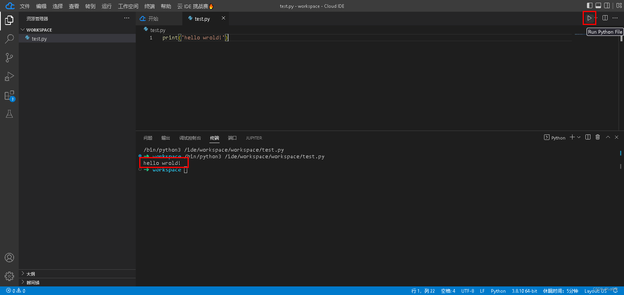Maximize the panel with chevron up
Image resolution: width=624 pixels, height=295 pixels.
[608, 137]
